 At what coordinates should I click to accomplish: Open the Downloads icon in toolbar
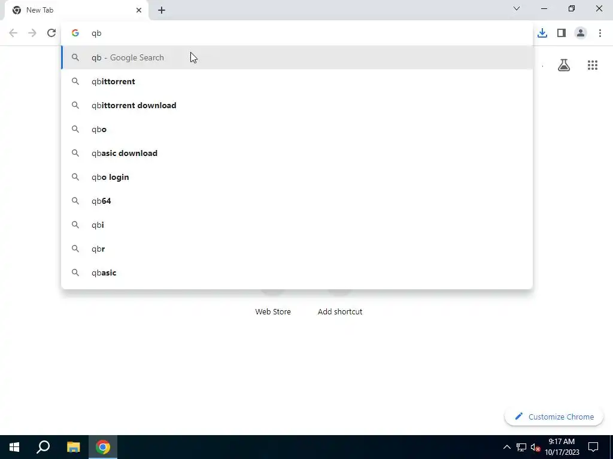coord(542,33)
